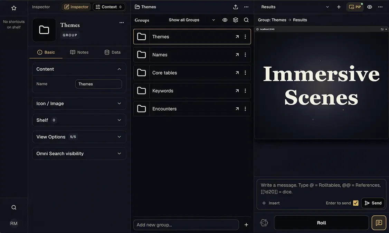
Task: Click the Roll button
Action: click(321, 223)
